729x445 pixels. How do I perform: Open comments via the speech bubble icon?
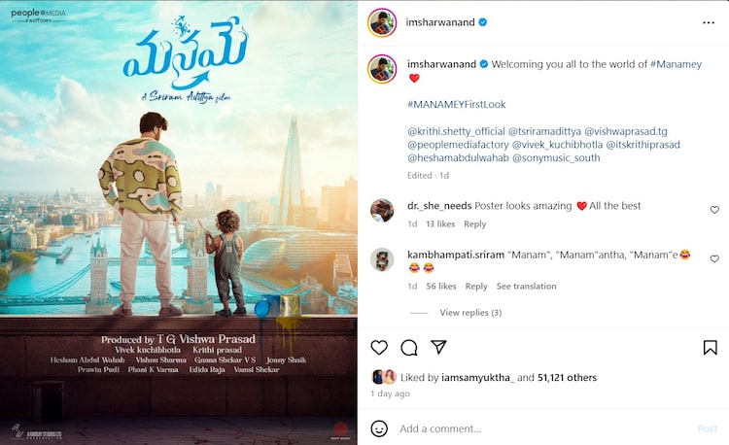[408, 348]
